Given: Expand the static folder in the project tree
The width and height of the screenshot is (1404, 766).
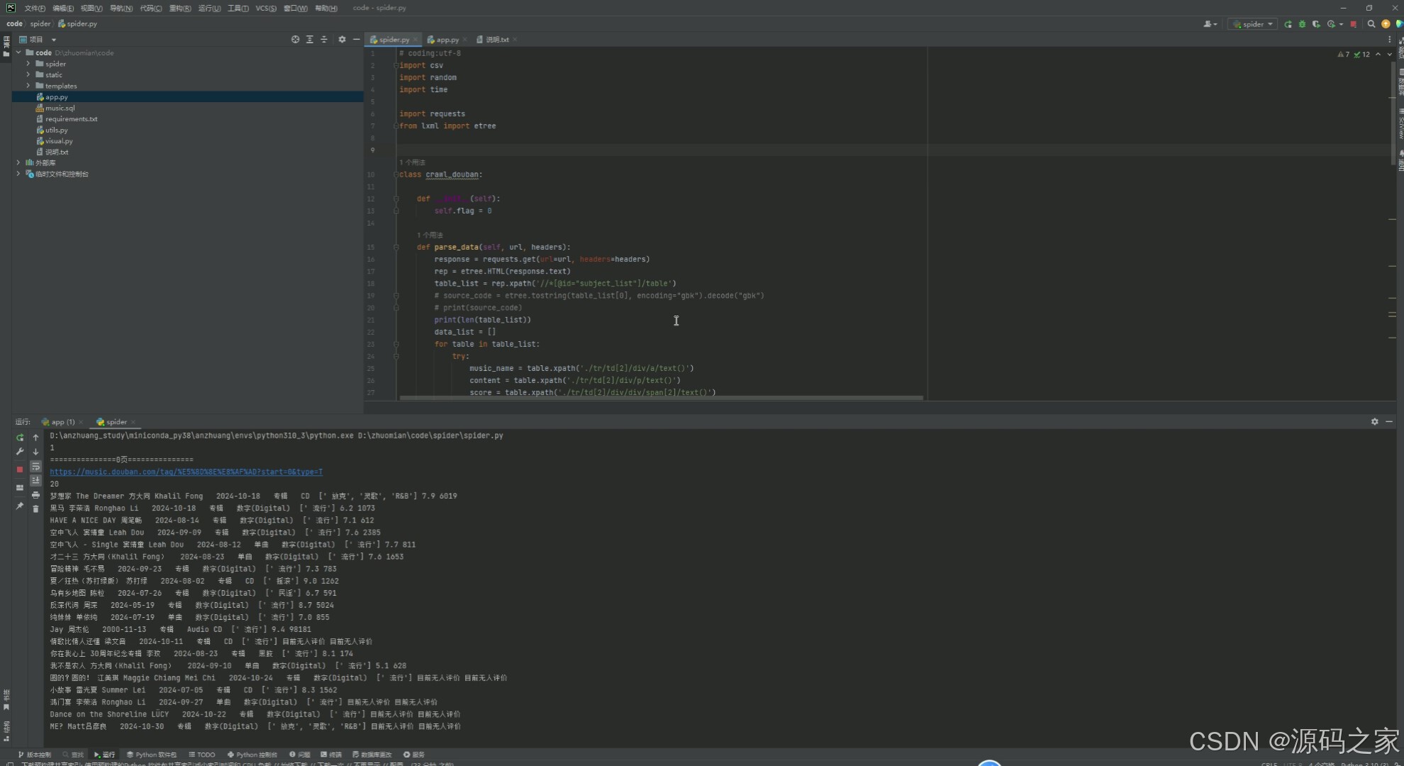Looking at the screenshot, I should click(x=28, y=74).
